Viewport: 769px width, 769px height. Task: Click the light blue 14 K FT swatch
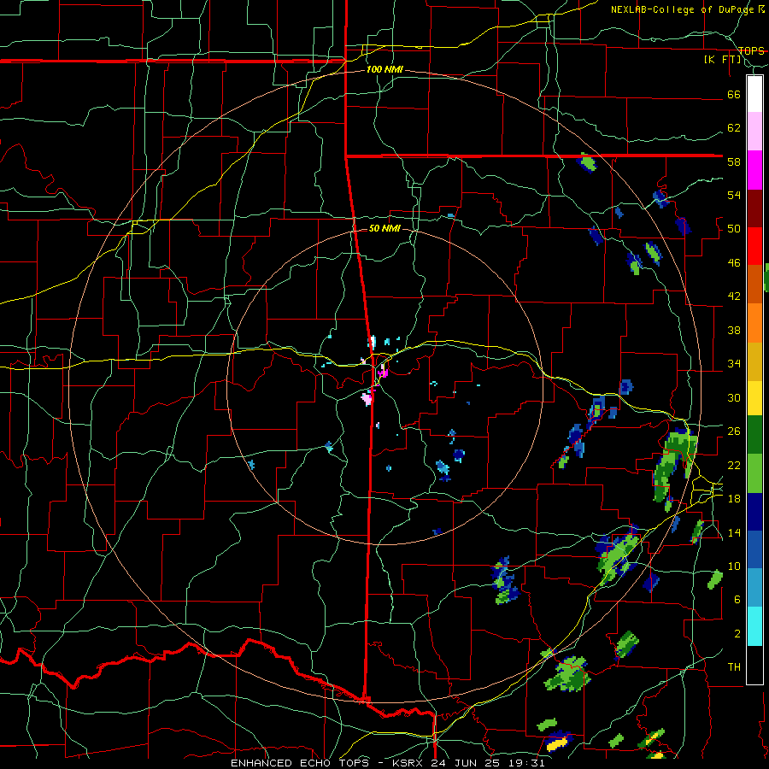coord(754,588)
